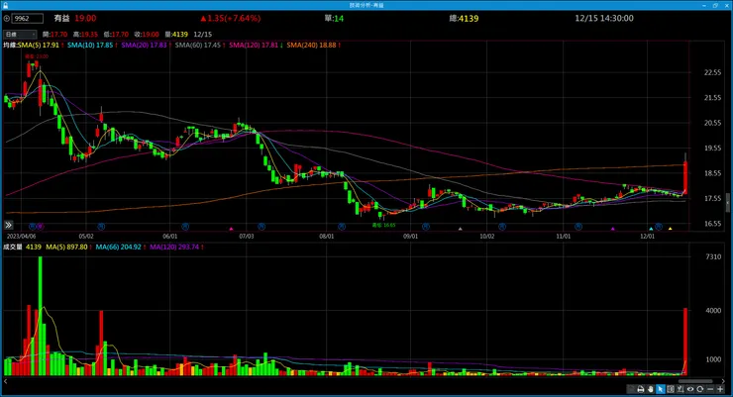This screenshot has width=733, height=397.
Task: Click the gray triangle event marker
Action: [x=460, y=229]
